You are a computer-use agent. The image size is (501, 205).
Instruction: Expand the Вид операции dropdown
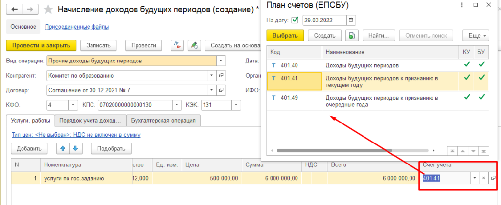(221, 61)
